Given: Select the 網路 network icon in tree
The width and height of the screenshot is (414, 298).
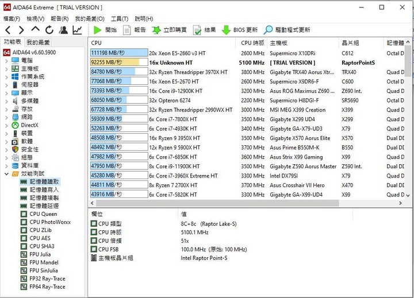Looking at the screenshot, I should point(15,117).
